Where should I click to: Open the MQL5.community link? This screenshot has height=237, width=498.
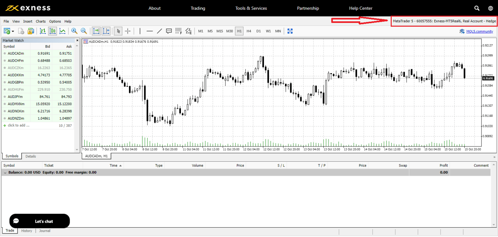click(x=480, y=31)
